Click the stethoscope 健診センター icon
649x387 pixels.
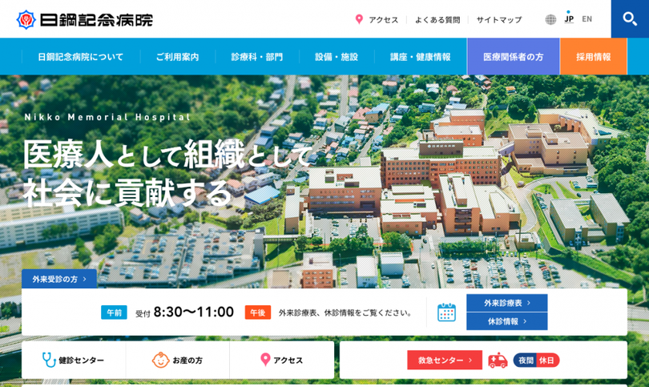click(49, 360)
